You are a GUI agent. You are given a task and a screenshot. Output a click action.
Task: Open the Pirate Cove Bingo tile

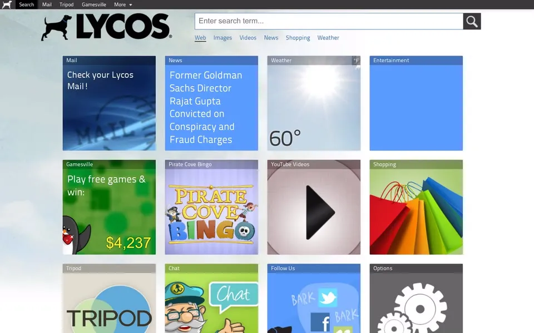pyautogui.click(x=211, y=207)
